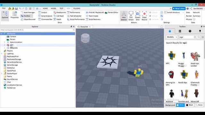Open Toolbox search filter options
This screenshot has width=205, height=115.
pyautogui.click(x=203, y=37)
